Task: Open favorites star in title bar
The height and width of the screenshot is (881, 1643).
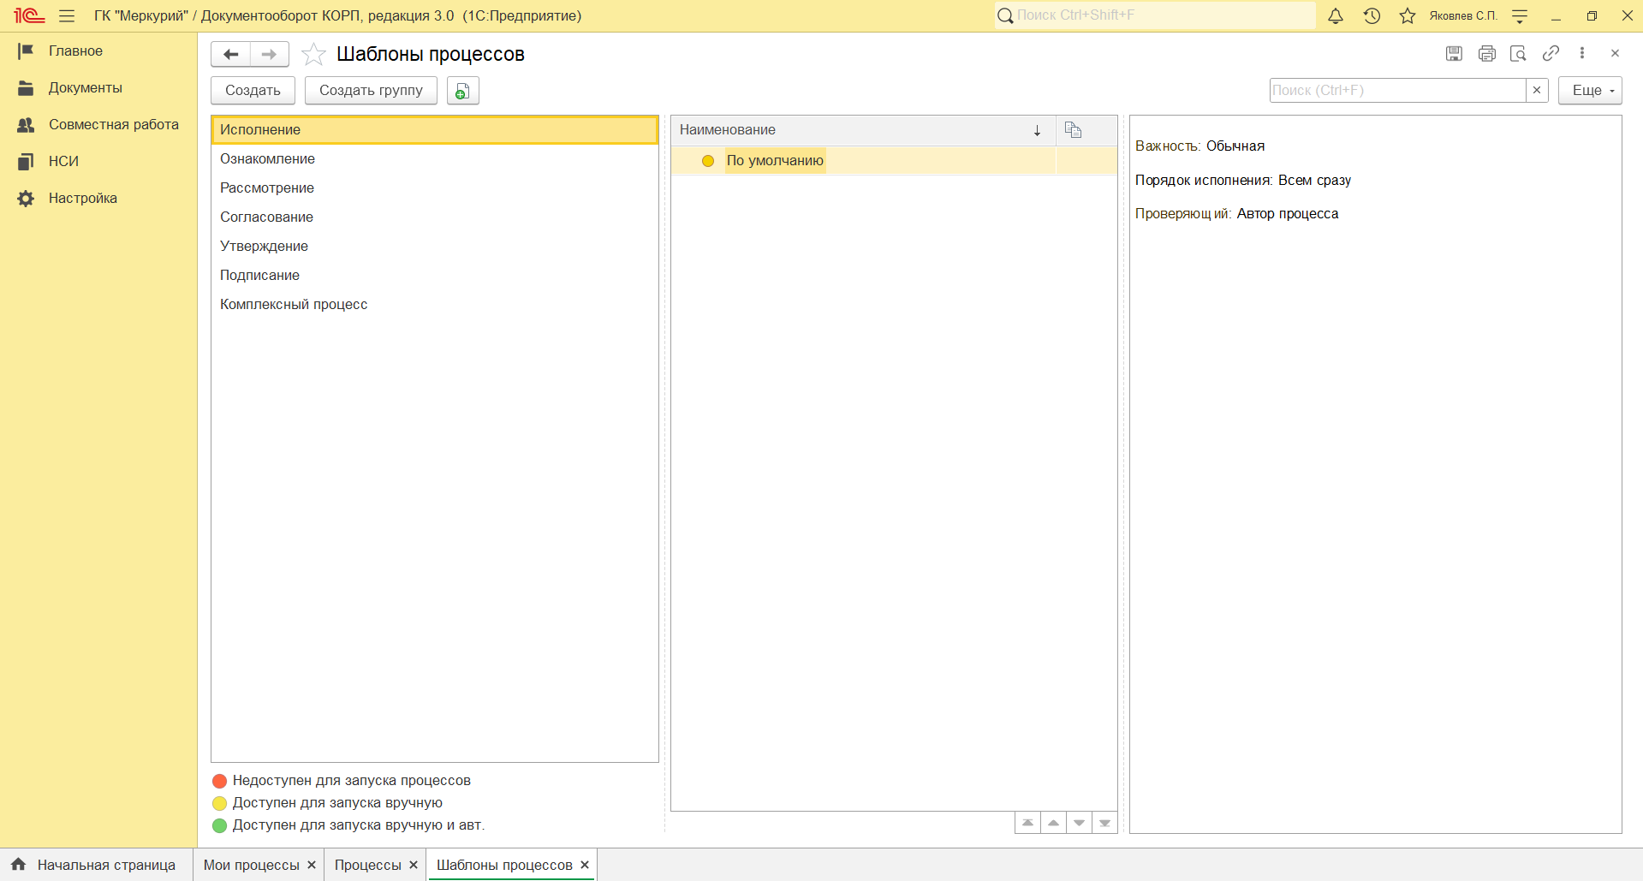Action: (x=1408, y=15)
